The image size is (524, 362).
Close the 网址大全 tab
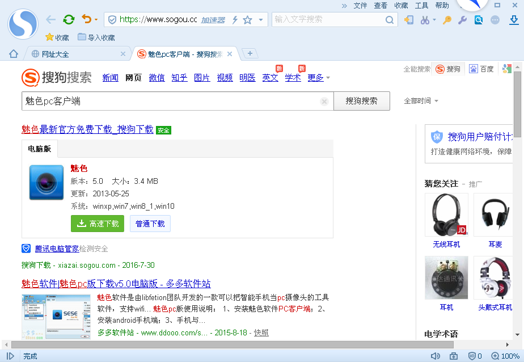click(123, 54)
